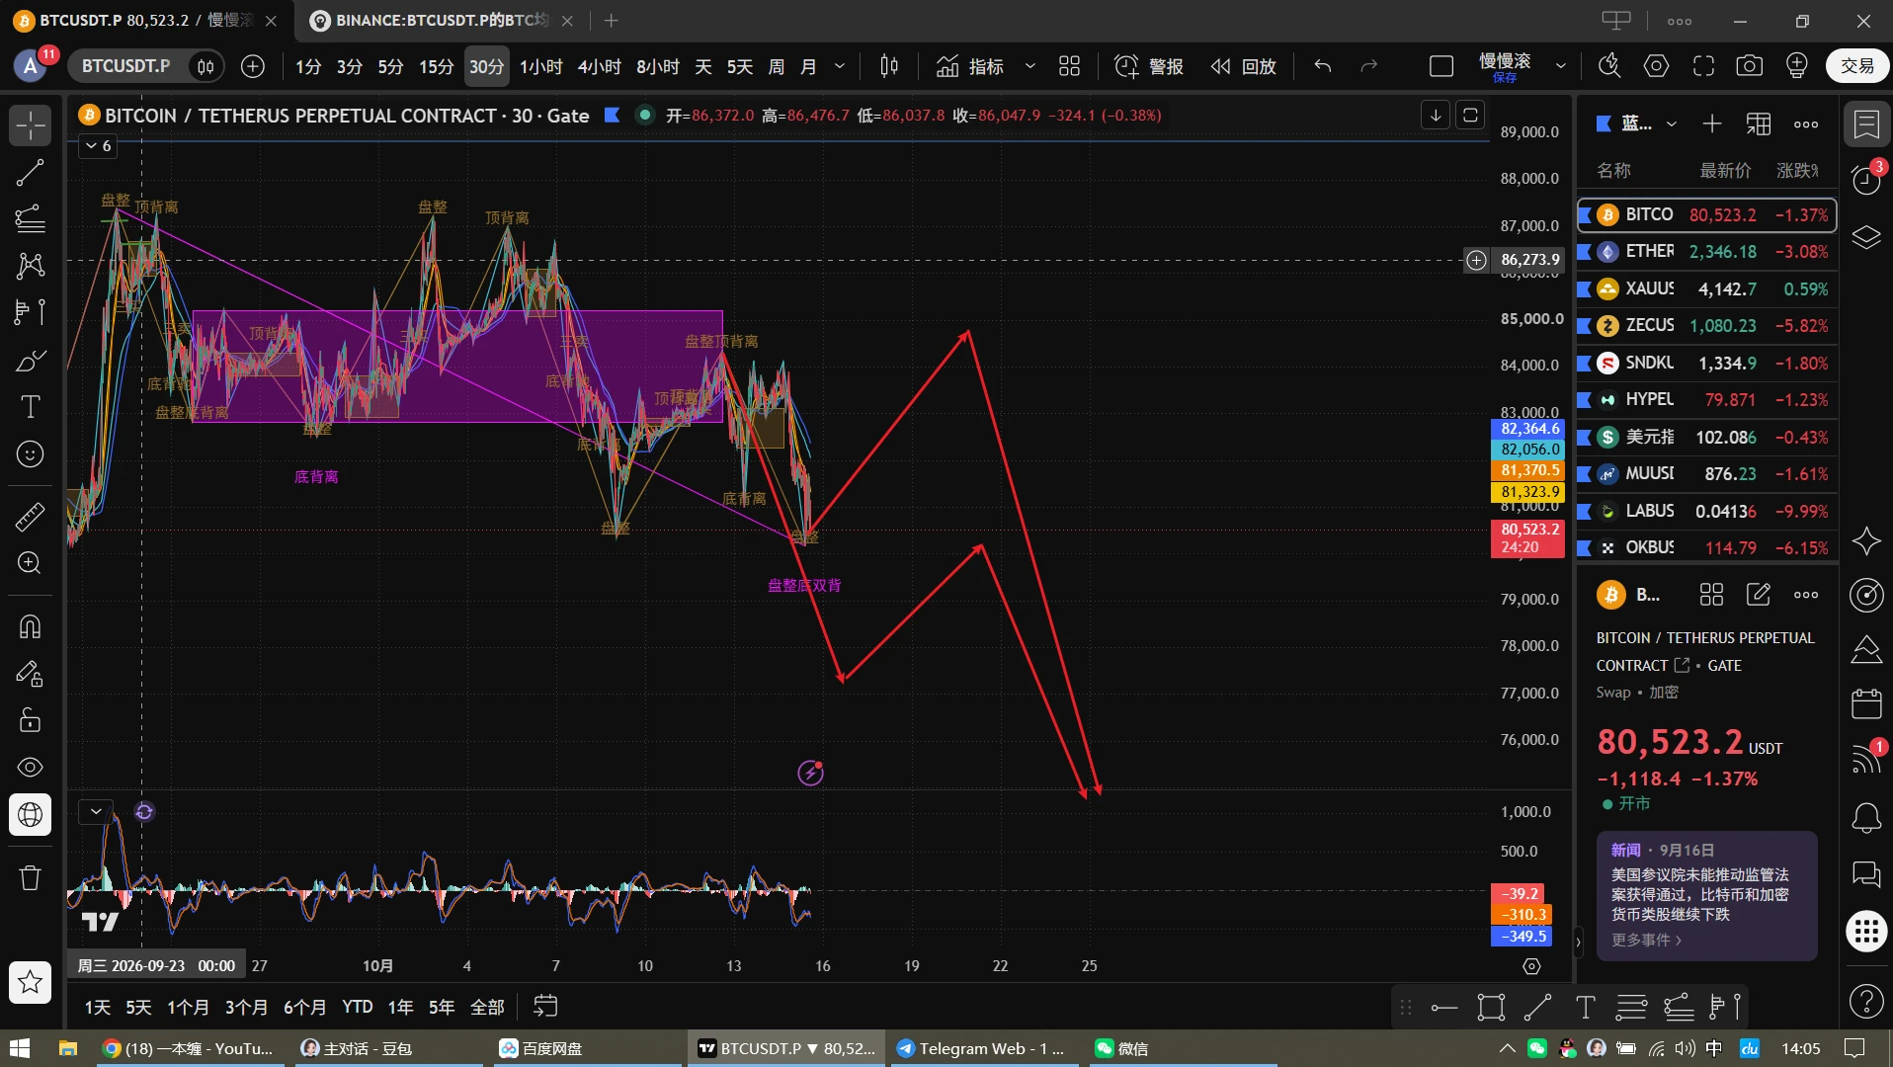
Task: Select the 3个月 date range
Action: (x=246, y=1007)
